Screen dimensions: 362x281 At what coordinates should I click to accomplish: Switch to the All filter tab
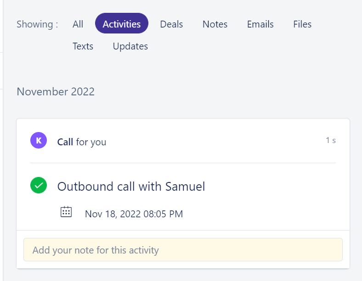78,24
